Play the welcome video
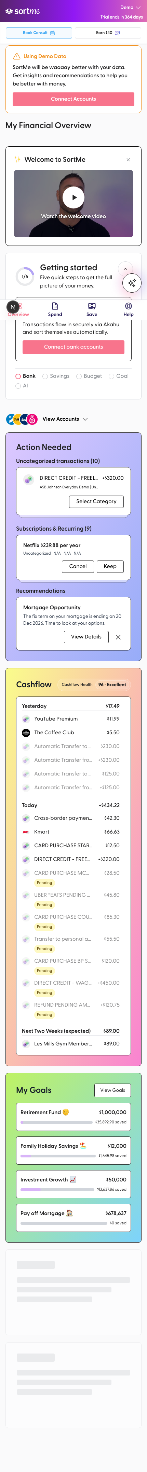This screenshot has height=1472, width=147. (73, 197)
